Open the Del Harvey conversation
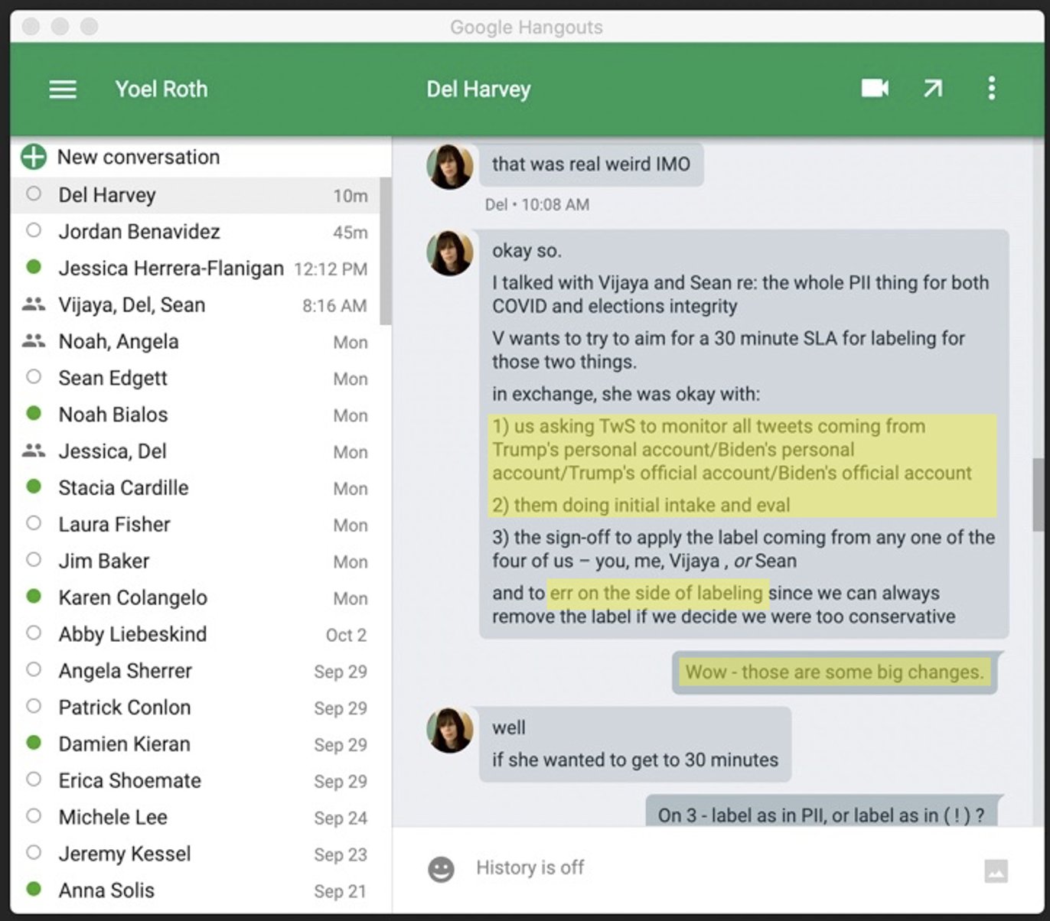The height and width of the screenshot is (921, 1050). [196, 195]
